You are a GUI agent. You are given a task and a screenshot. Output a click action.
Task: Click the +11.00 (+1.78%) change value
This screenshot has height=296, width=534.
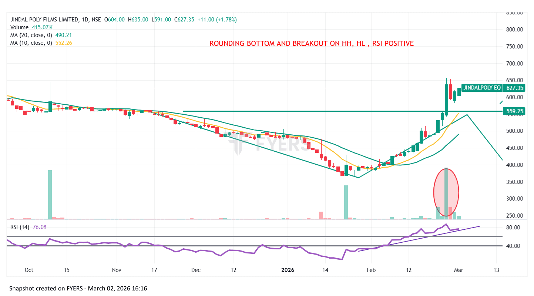[217, 20]
